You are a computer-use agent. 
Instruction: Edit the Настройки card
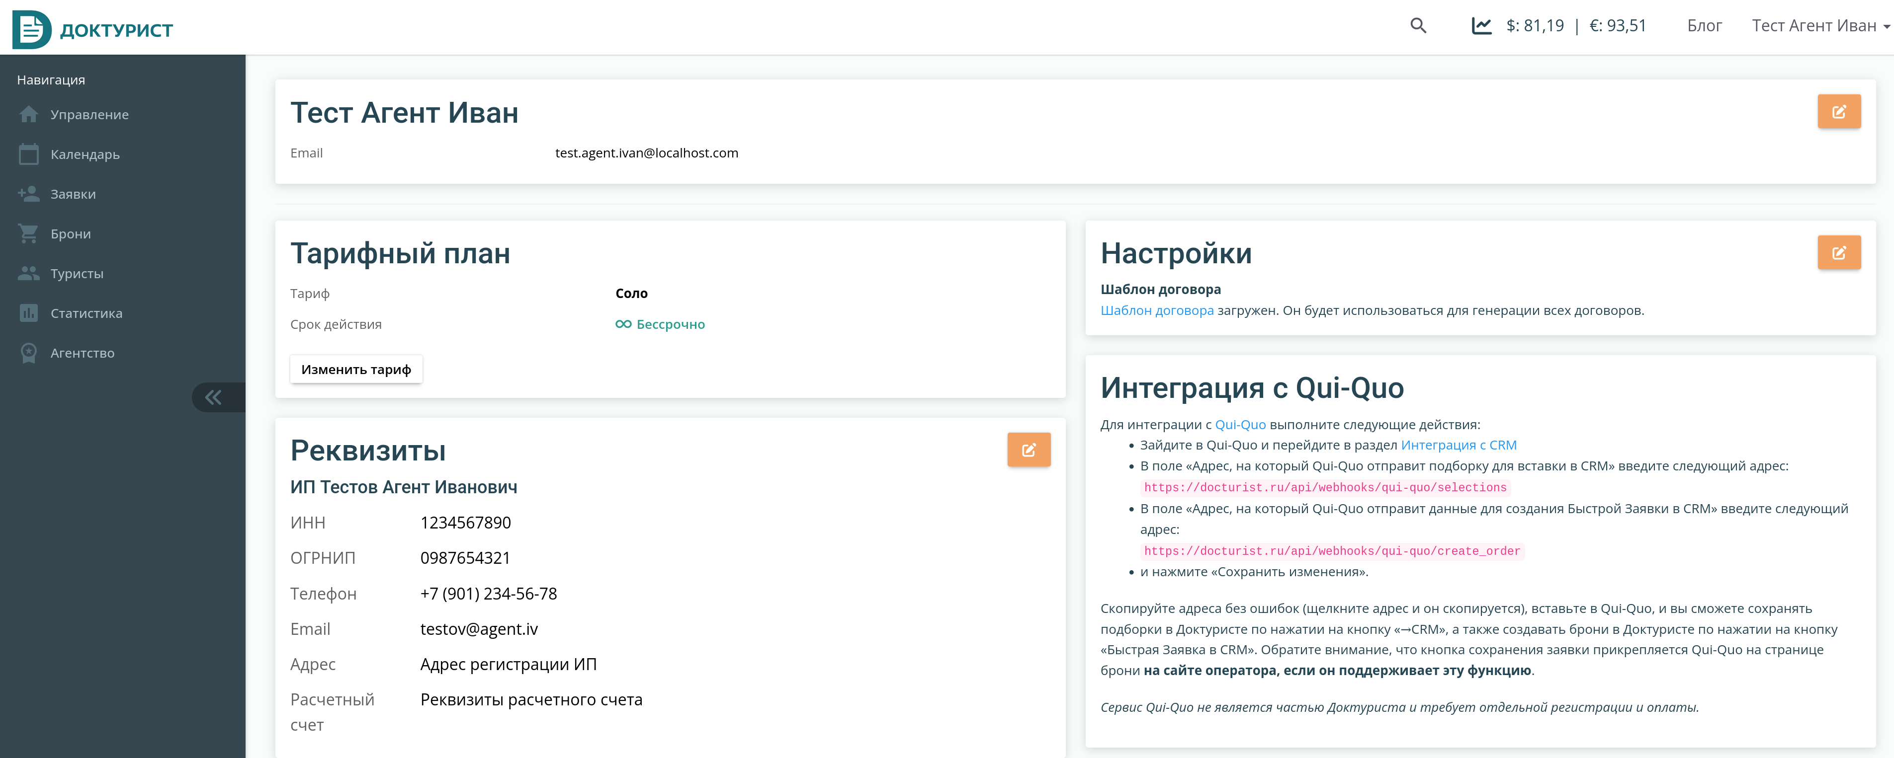[1838, 253]
